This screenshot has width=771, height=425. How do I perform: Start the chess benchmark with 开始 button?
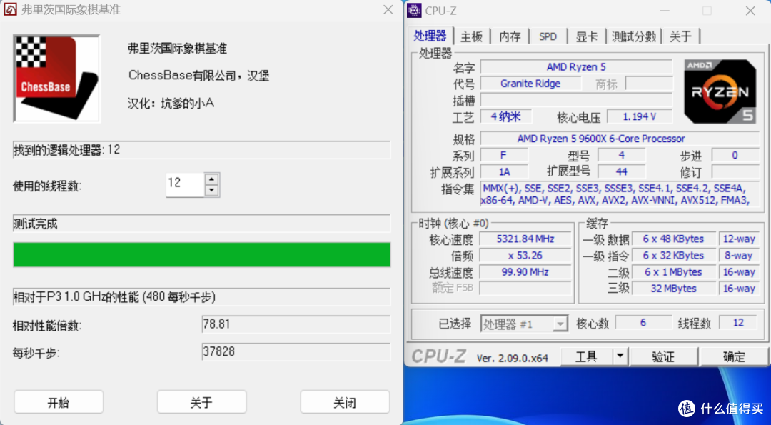click(x=59, y=402)
